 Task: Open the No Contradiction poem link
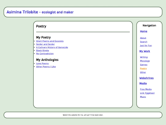(x=45, y=53)
